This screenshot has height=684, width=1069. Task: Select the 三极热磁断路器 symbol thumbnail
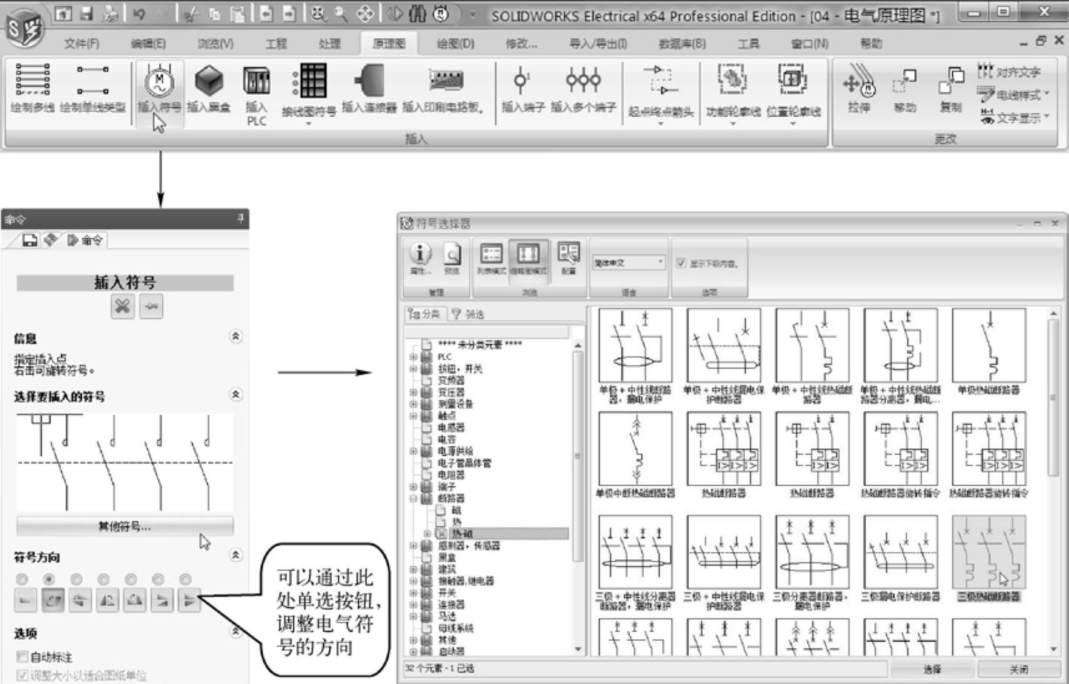[x=988, y=558]
